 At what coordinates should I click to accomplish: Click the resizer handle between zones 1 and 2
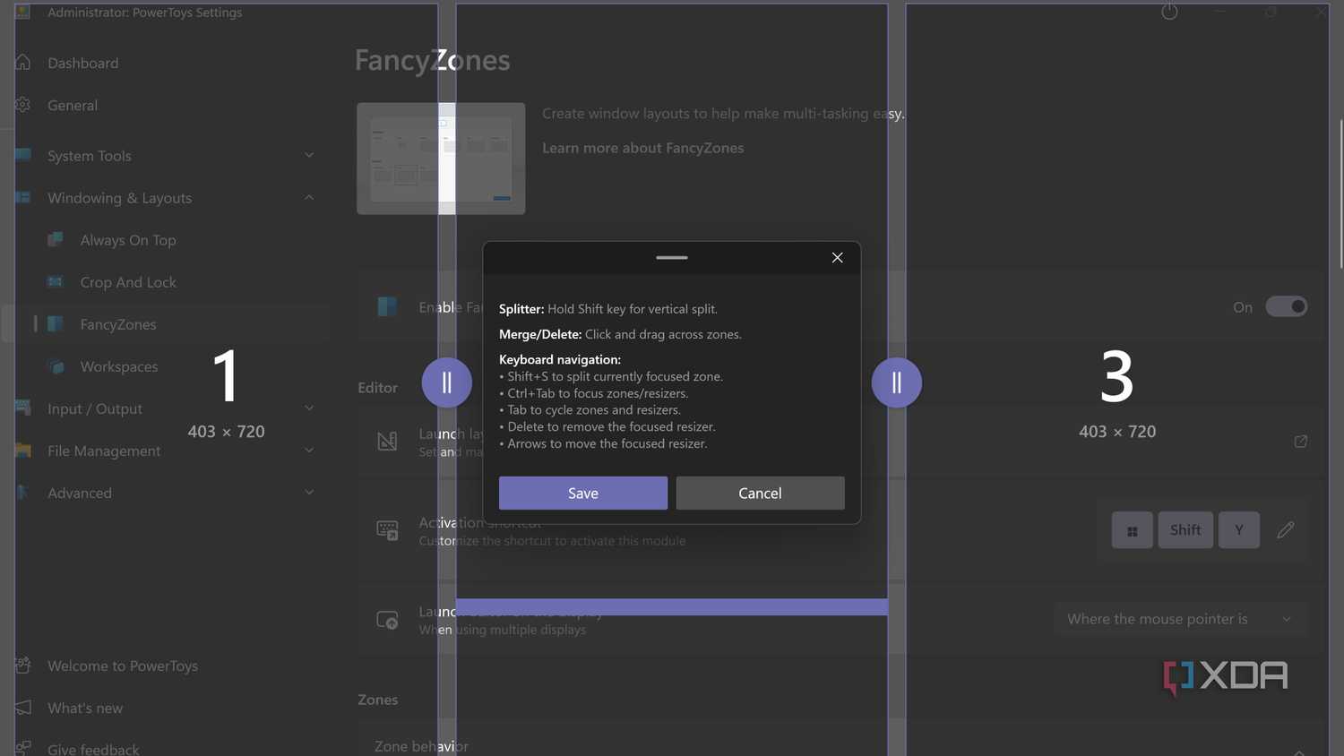coord(447,382)
